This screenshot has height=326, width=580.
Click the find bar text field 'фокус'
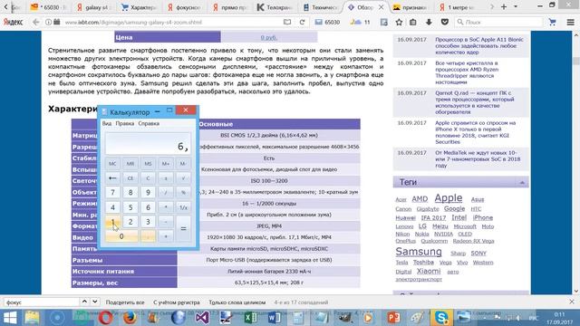click(41, 302)
